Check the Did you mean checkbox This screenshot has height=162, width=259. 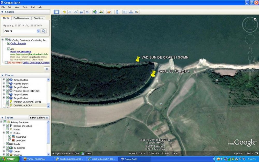coord(6,62)
